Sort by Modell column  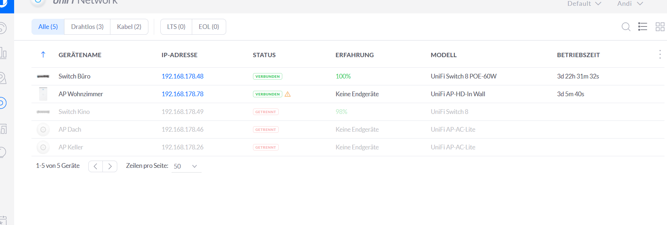coord(444,55)
